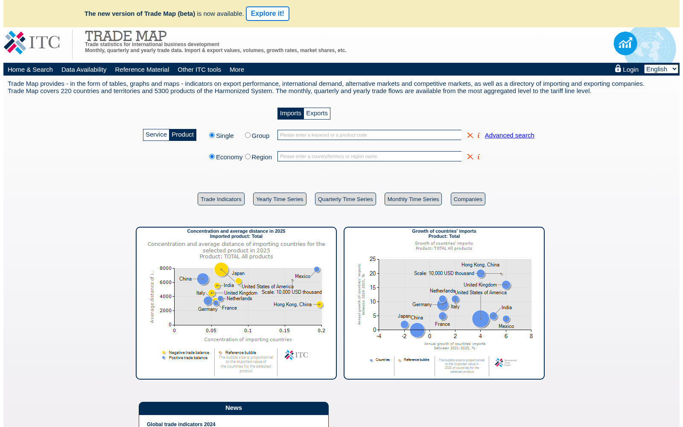The width and height of the screenshot is (683, 427).
Task: Click the Trade Indicators button
Action: click(x=221, y=199)
